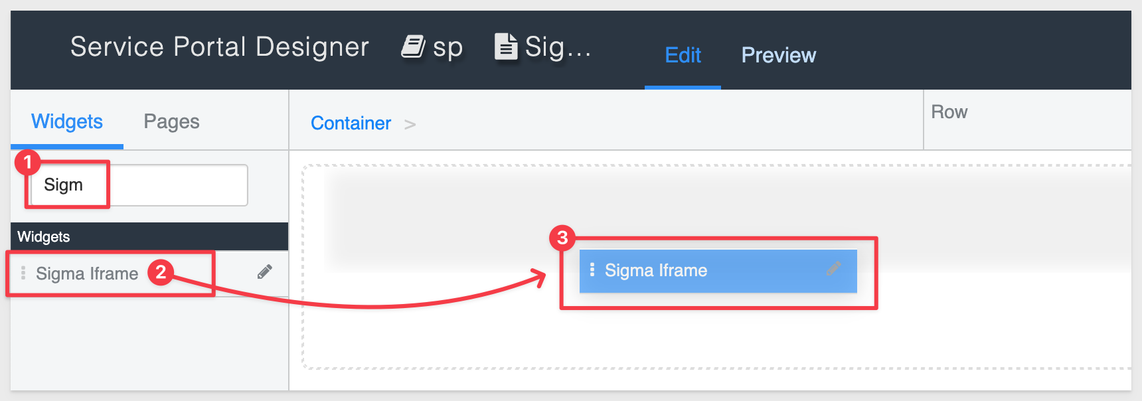Click drag handle dots of sidebar Sigma Iframe

tap(23, 273)
